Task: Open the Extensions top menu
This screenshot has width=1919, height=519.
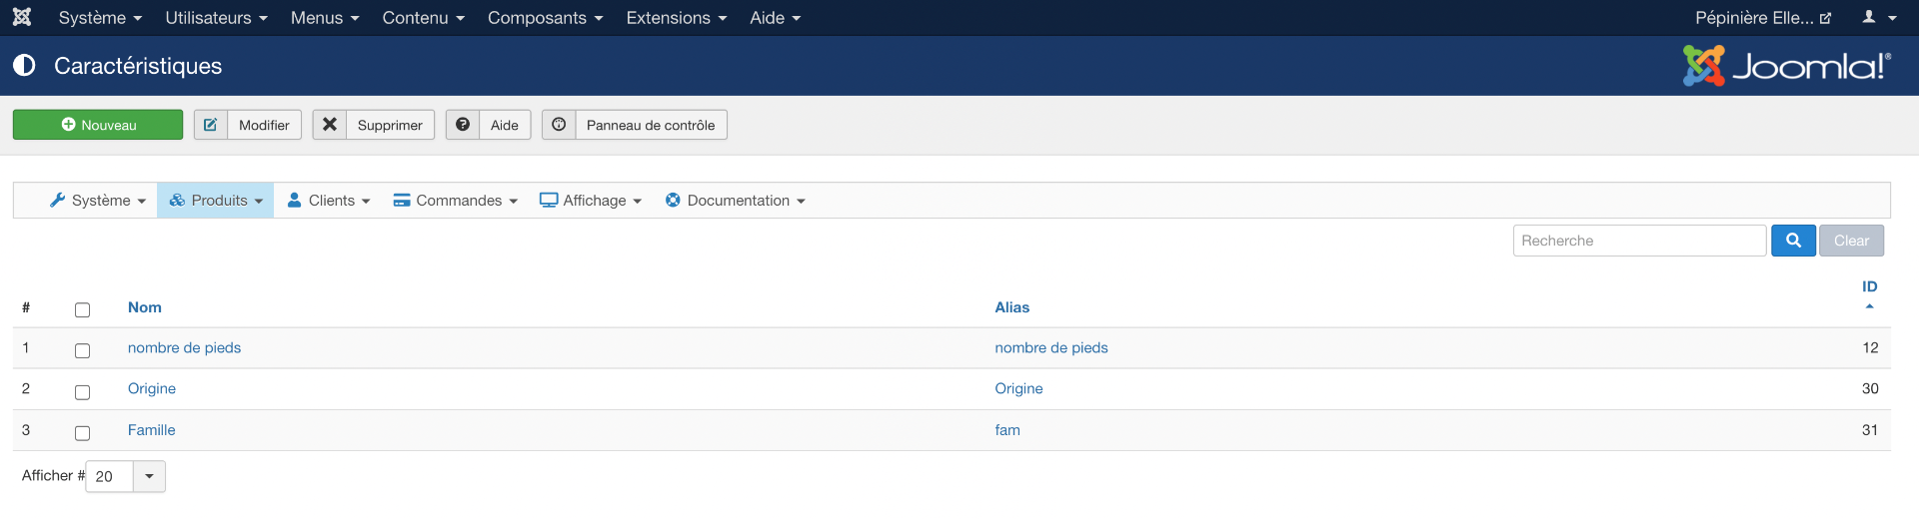Action: [x=677, y=18]
